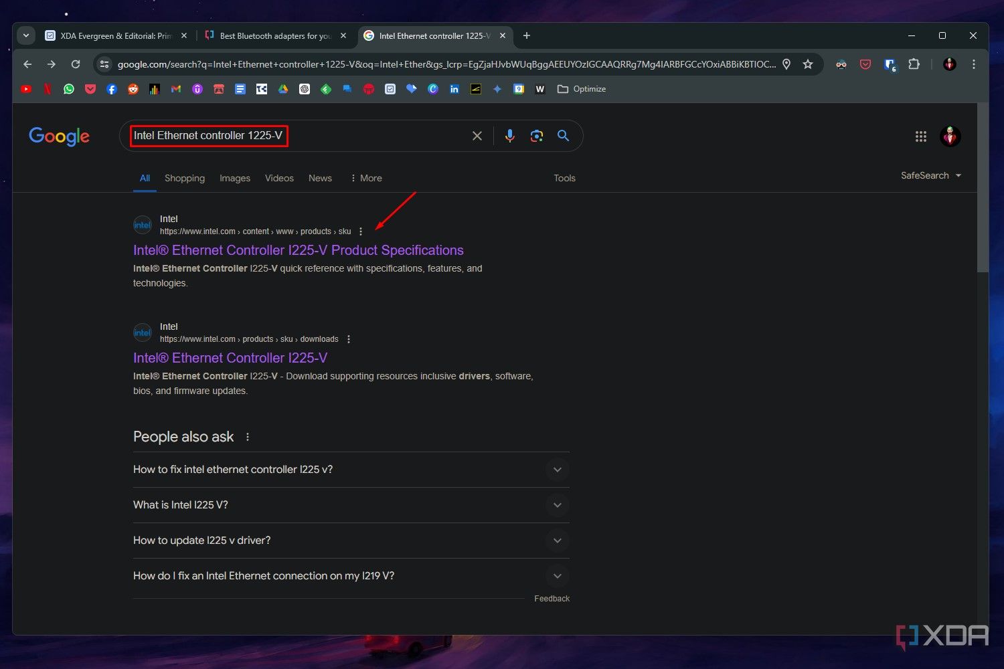Open the Netflix bookmark
The height and width of the screenshot is (669, 1004).
pyautogui.click(x=48, y=89)
